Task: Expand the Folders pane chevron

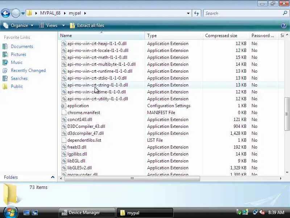Action: (x=53, y=177)
